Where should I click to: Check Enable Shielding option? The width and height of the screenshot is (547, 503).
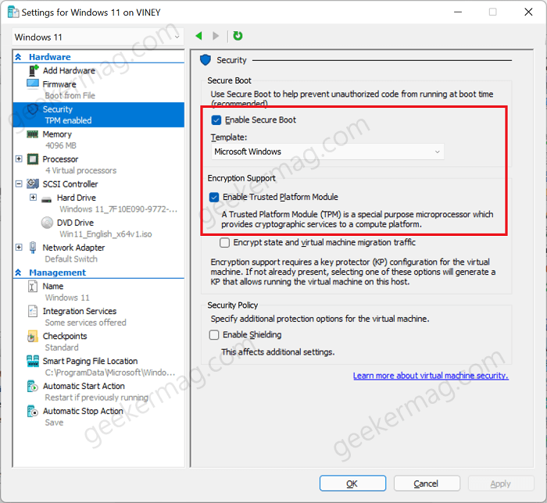click(x=214, y=335)
